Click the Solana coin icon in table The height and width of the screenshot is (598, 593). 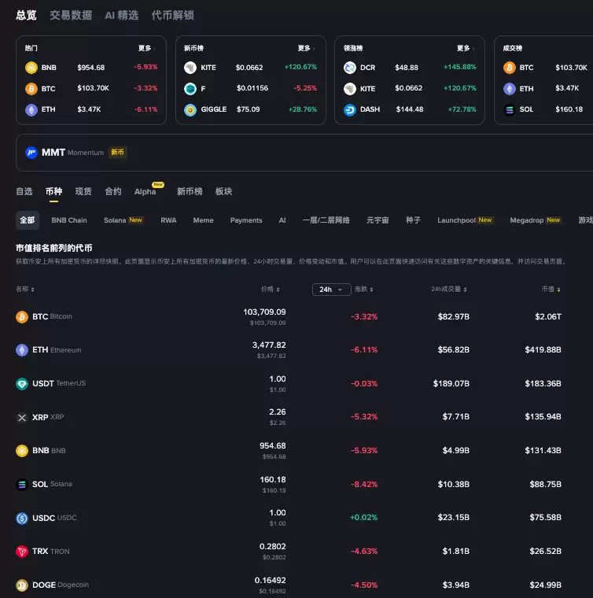click(22, 484)
